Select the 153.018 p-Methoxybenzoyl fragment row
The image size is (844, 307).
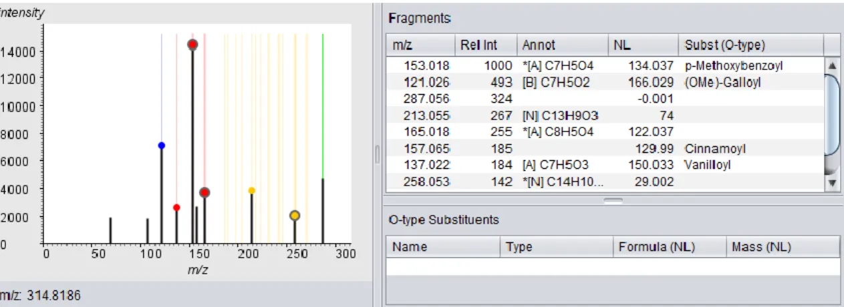tap(605, 66)
